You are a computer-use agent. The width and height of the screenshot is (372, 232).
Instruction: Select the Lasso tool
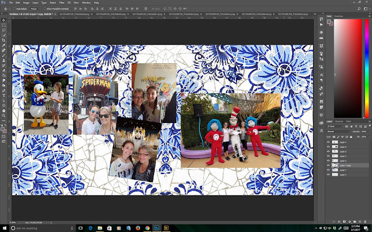[4, 30]
